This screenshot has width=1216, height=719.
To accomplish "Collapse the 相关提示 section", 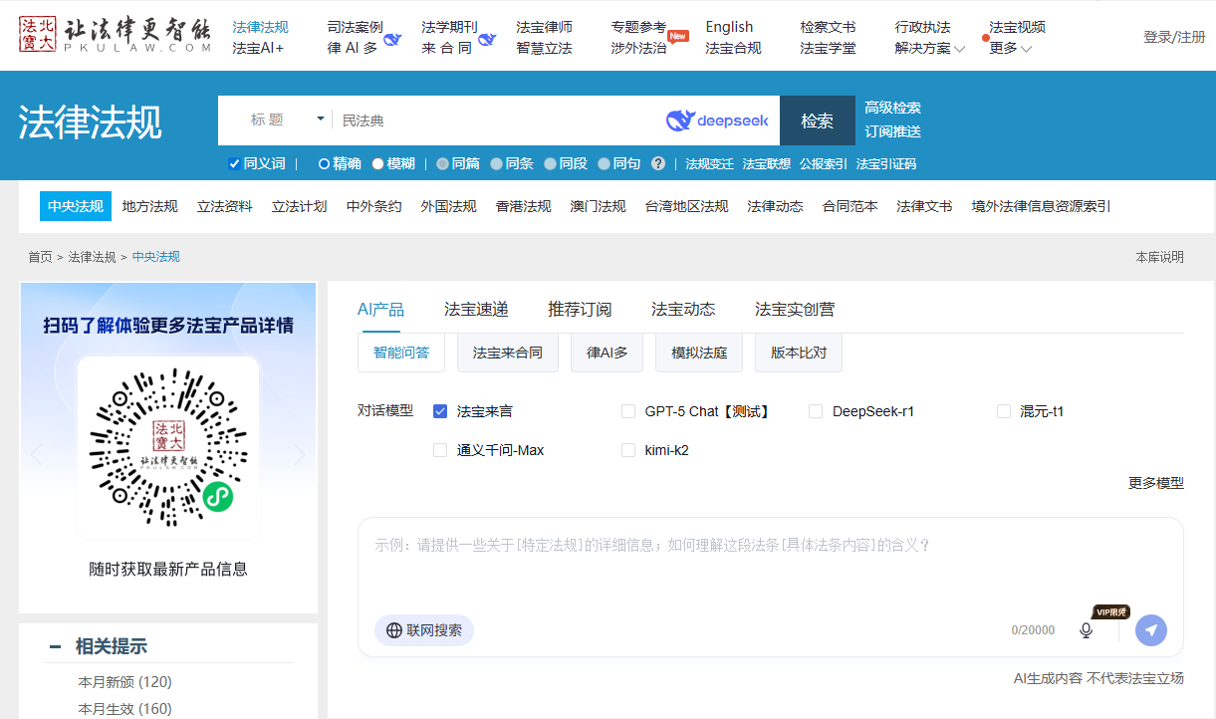I will tap(55, 646).
